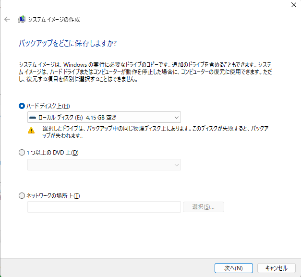Select the ハード ディスク上(H) radio button
The width and height of the screenshot is (301, 277).
click(22, 106)
